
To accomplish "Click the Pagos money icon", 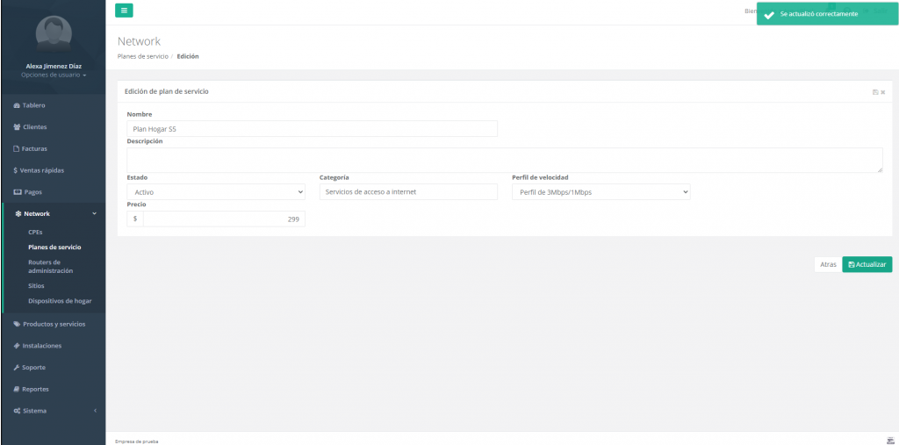I will click(18, 192).
